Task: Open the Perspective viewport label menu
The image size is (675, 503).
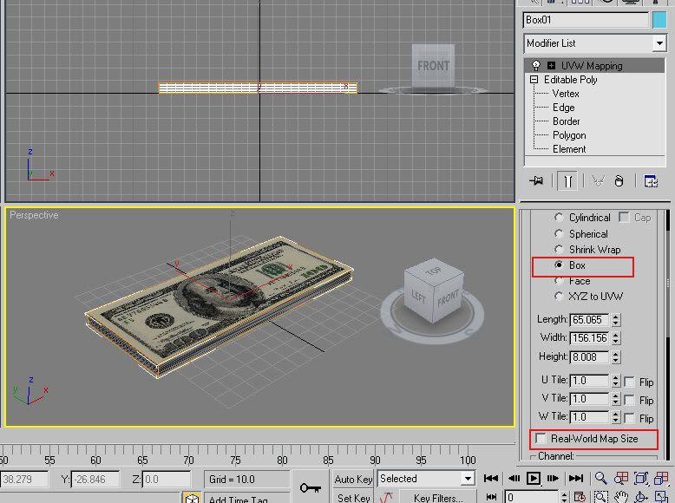Action: pos(34,215)
